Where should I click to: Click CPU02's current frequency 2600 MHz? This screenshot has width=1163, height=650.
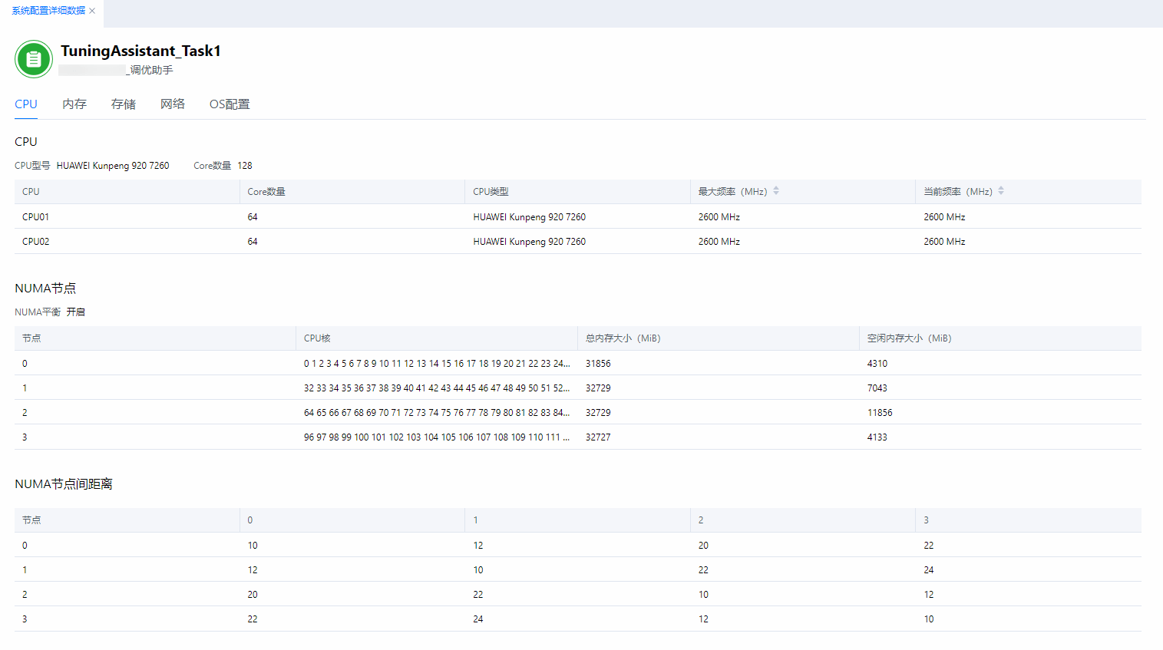point(944,242)
